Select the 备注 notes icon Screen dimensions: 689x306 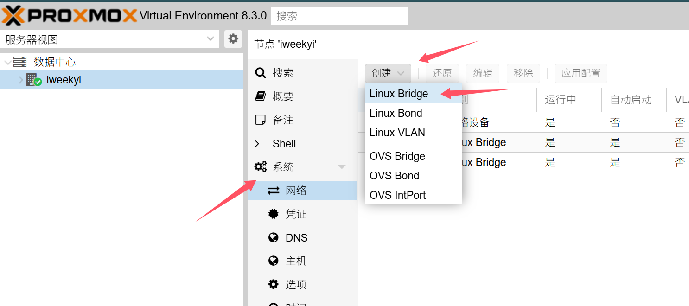[x=261, y=120]
